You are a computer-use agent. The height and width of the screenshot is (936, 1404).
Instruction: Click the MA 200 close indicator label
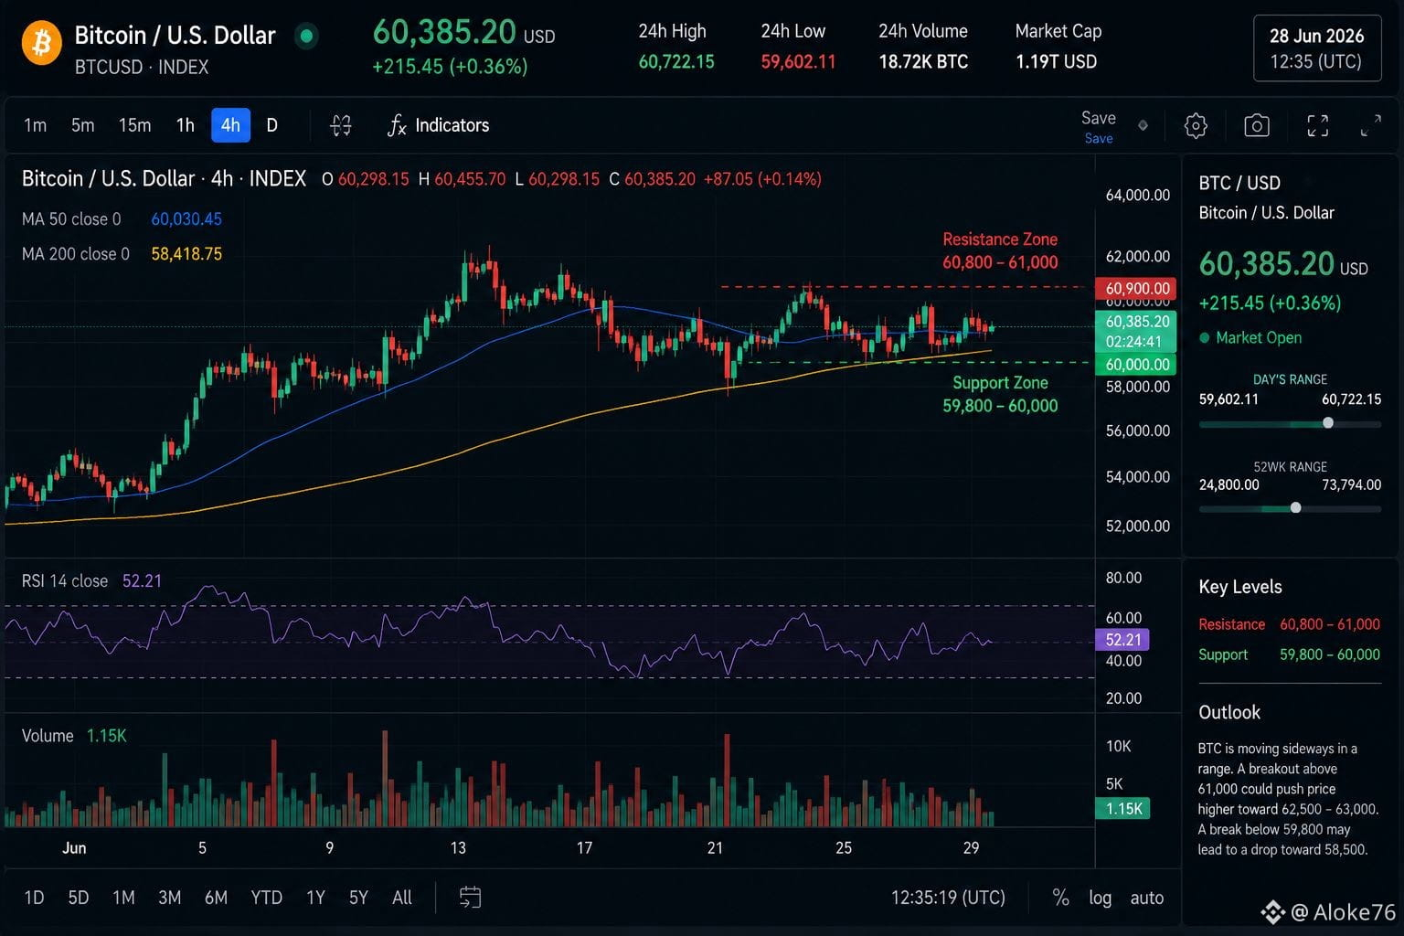(76, 254)
